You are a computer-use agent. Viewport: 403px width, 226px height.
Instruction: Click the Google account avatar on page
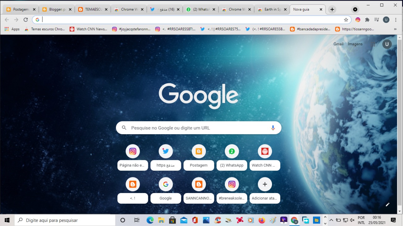pyautogui.click(x=387, y=44)
